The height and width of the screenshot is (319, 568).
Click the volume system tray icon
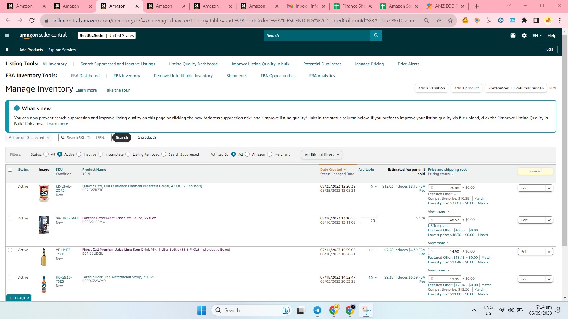(511, 310)
